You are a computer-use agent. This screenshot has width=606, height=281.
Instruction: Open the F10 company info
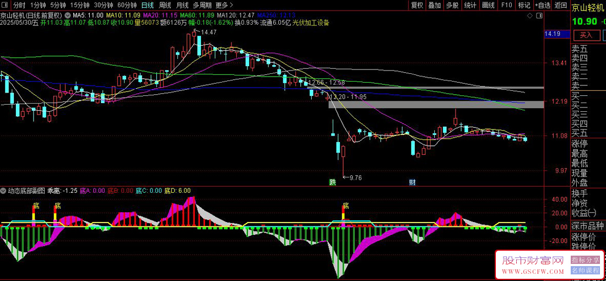(506, 6)
